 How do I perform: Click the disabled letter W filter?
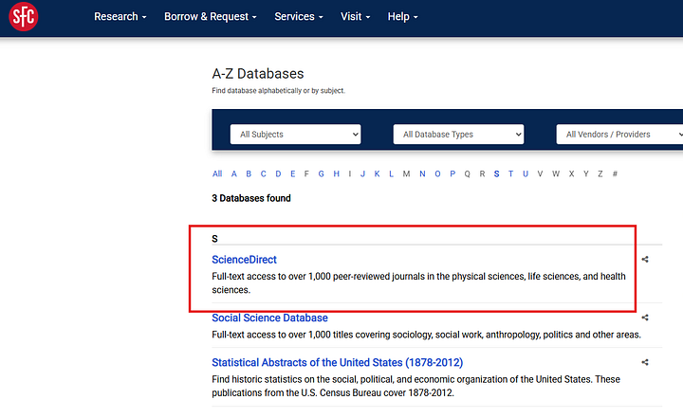click(556, 173)
